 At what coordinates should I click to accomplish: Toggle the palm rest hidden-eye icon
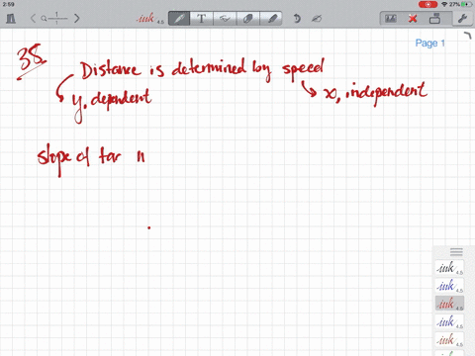(x=317, y=19)
